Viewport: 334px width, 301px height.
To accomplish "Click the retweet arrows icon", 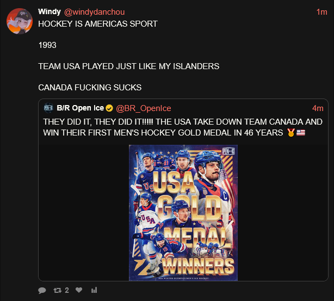I will pos(58,290).
